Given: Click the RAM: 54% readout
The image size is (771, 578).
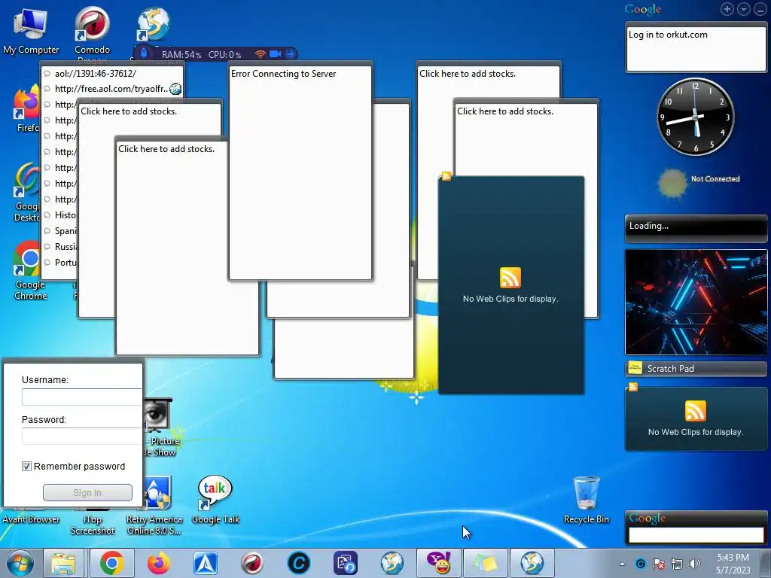Looking at the screenshot, I should click(x=181, y=54).
